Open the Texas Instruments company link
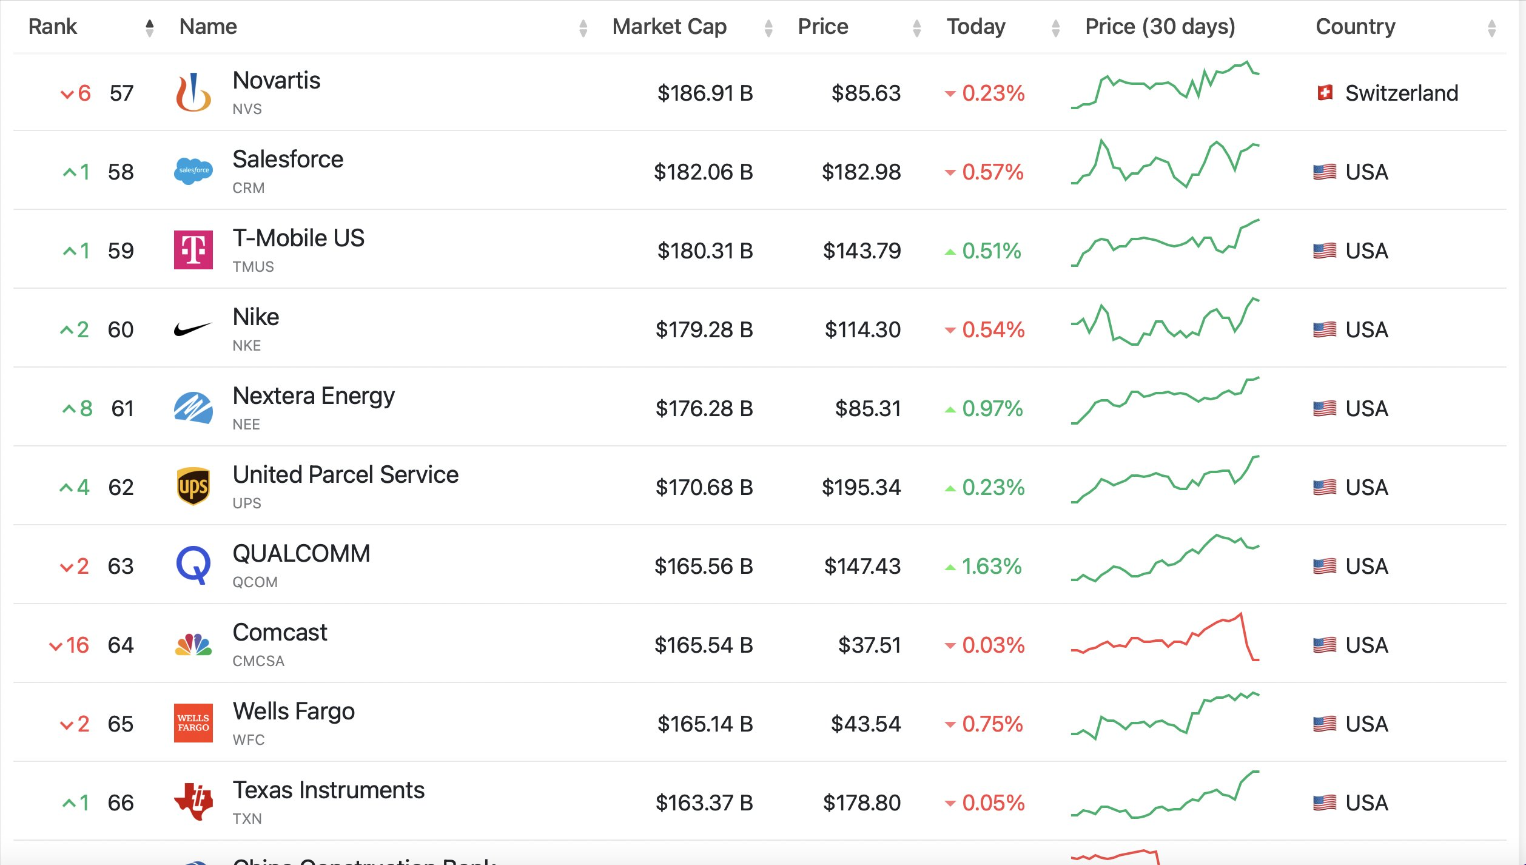Image resolution: width=1526 pixels, height=865 pixels. 329,790
